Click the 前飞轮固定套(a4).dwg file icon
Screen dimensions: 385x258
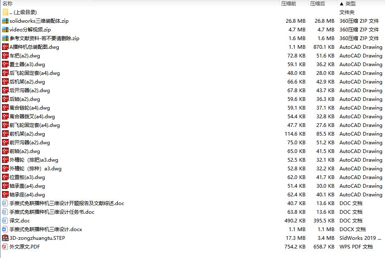pos(5,125)
